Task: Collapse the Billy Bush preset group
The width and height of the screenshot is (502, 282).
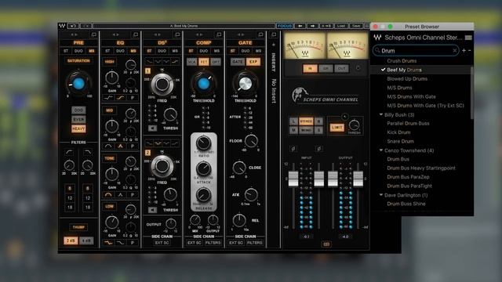Action: [381, 114]
